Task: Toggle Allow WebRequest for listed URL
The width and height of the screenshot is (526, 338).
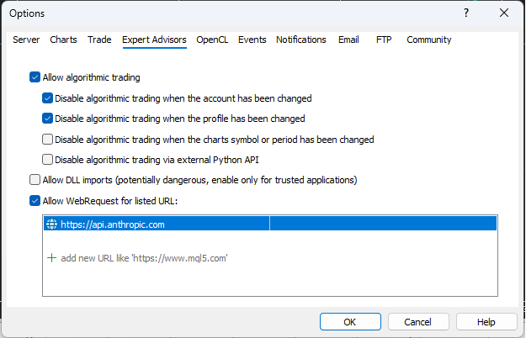Action: coord(35,201)
